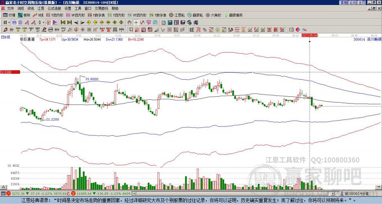Open the P四方形 square tool
The image size is (382, 204).
pyautogui.click(x=55, y=15)
